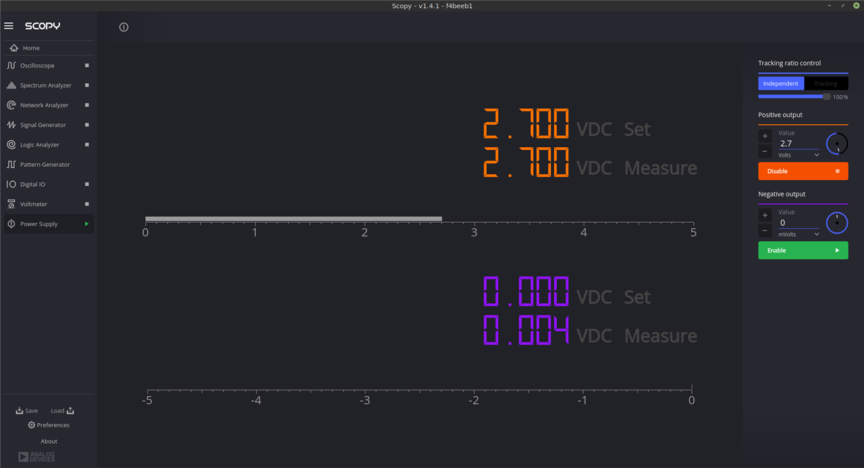Open the Volts unit dropdown for positive output
The height and width of the screenshot is (468, 864).
[x=799, y=155]
